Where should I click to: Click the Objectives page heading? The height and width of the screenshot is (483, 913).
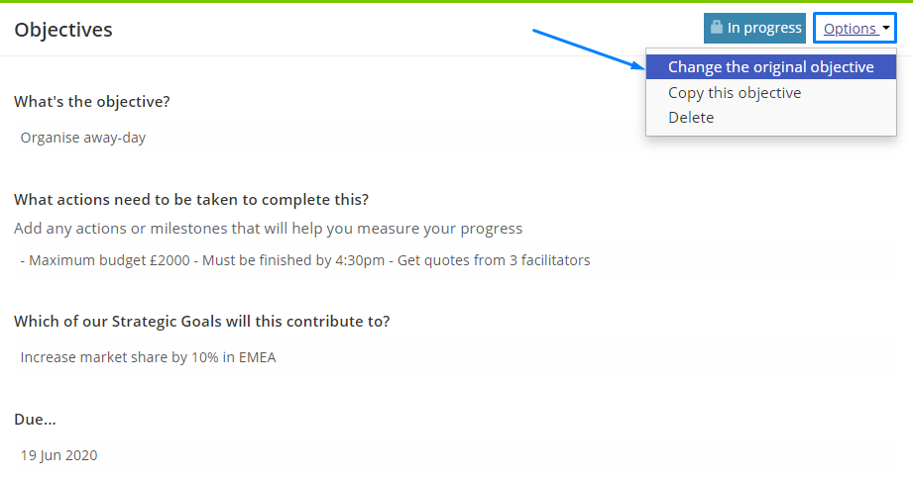point(63,30)
